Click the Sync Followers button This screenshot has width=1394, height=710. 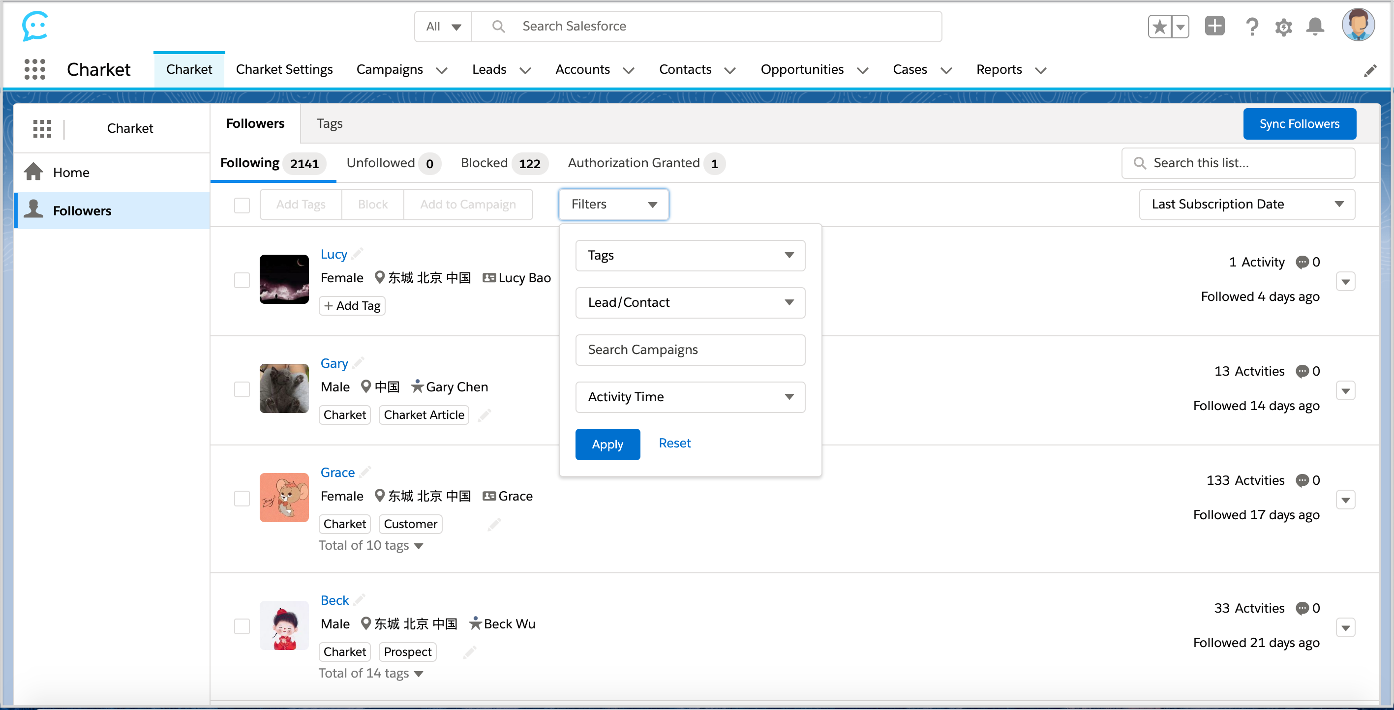[x=1299, y=124]
